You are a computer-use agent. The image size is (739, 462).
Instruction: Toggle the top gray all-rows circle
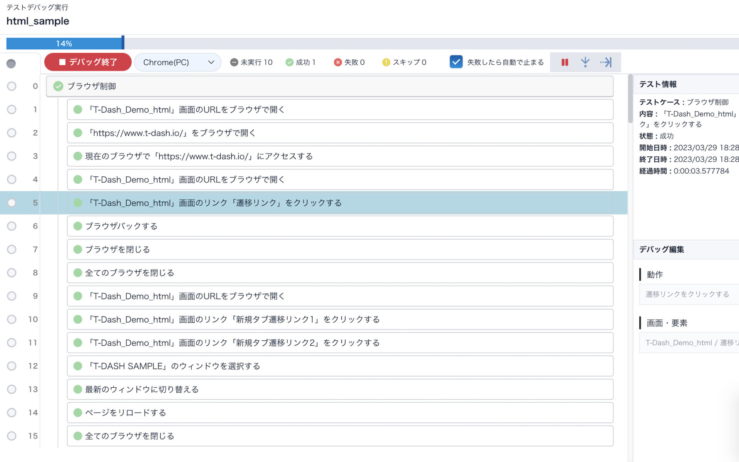(11, 64)
